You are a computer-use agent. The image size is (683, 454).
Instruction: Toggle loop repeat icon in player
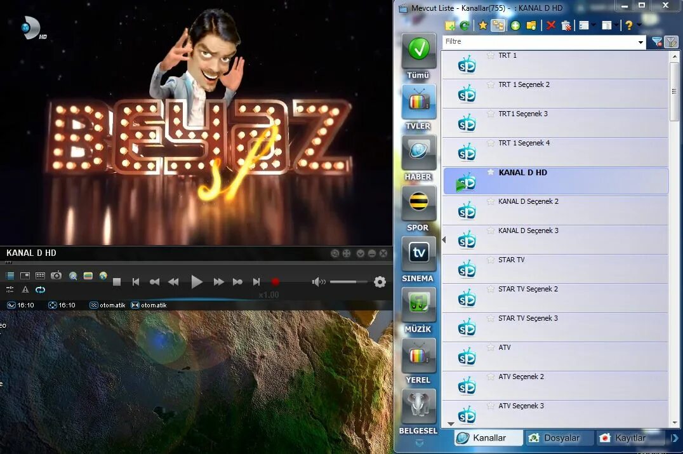[x=40, y=290]
